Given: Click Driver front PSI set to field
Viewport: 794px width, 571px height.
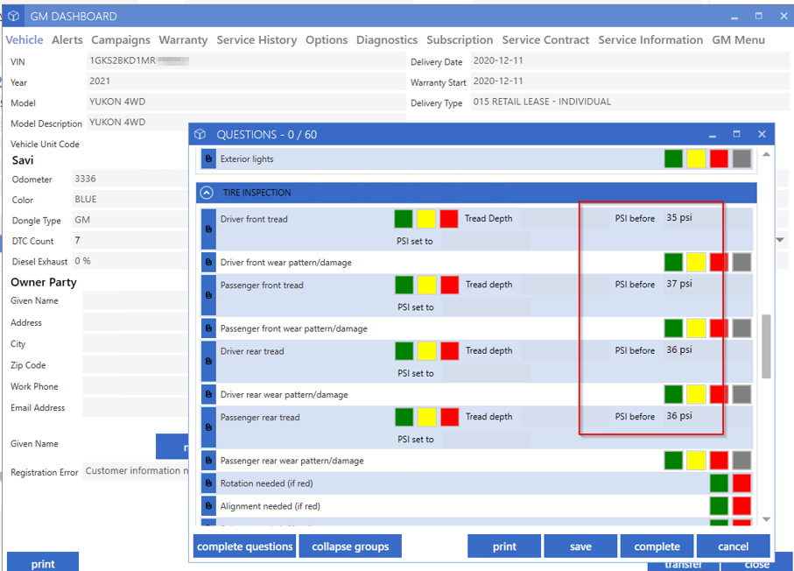Looking at the screenshot, I should click(486, 241).
